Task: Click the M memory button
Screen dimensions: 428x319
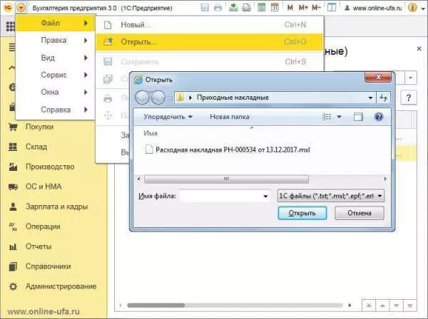Action: click(x=290, y=8)
